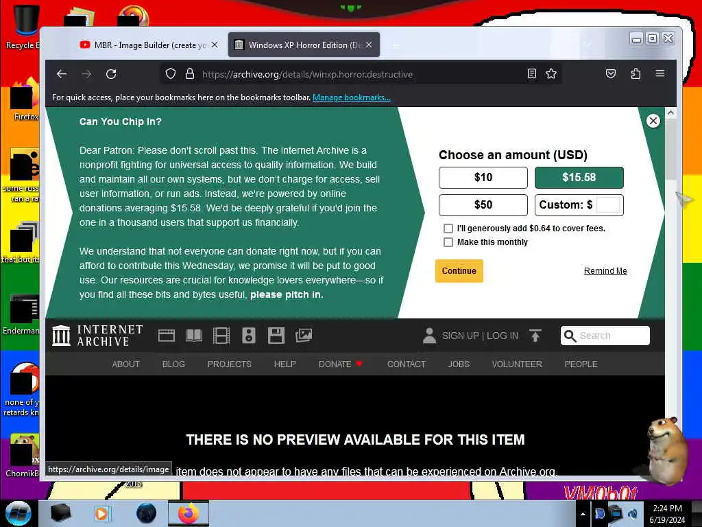Select Windows XP Horror Edition tab

pyautogui.click(x=304, y=45)
